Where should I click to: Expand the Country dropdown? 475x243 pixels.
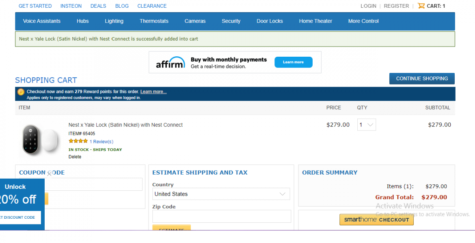(x=221, y=194)
